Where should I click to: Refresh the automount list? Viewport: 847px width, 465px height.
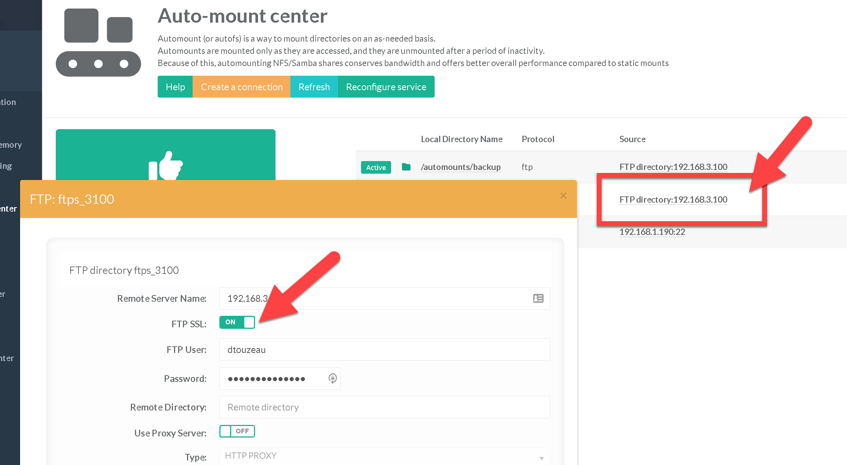pos(314,87)
